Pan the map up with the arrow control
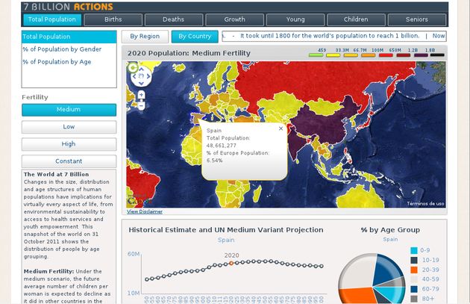Viewport: 470px width, 304px height. coord(141,69)
